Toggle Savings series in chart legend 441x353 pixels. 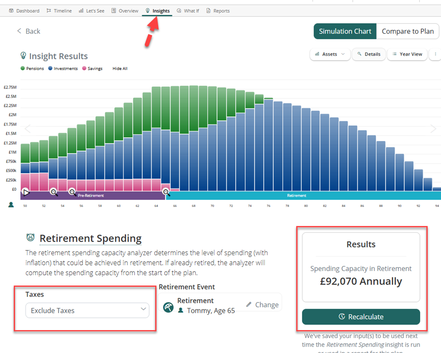[x=92, y=69]
